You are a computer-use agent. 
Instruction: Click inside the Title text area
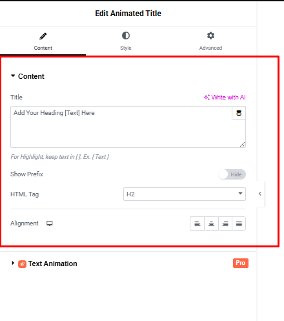point(121,127)
